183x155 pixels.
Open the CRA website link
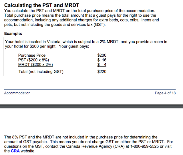click(15, 151)
